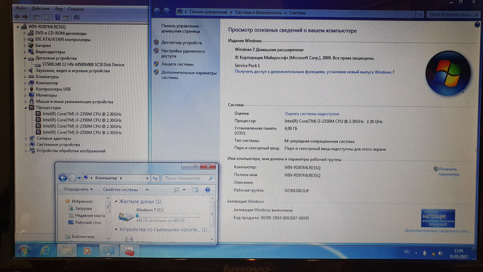Click the help icon in Device Manager toolbar

[57, 17]
